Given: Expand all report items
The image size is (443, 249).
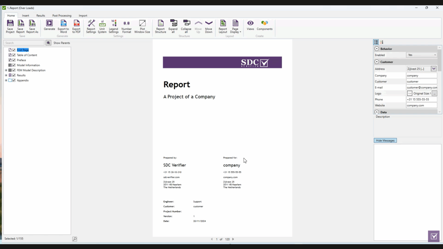Looking at the screenshot, I should (173, 27).
